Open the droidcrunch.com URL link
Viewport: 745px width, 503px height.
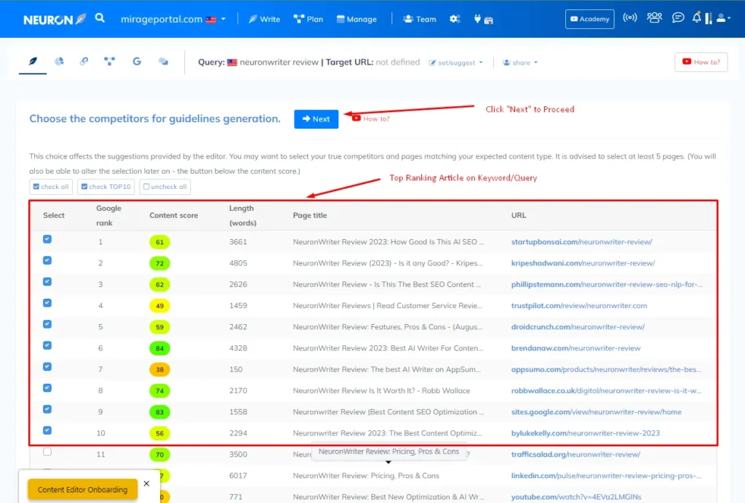pyautogui.click(x=578, y=327)
